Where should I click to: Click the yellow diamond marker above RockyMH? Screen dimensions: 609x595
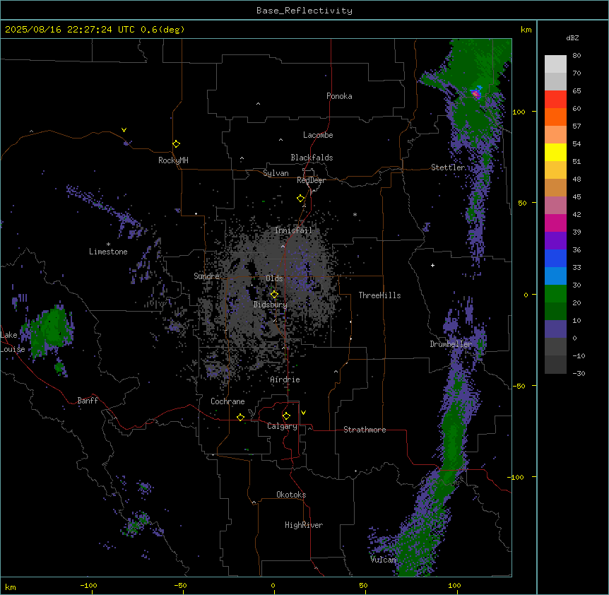(177, 144)
